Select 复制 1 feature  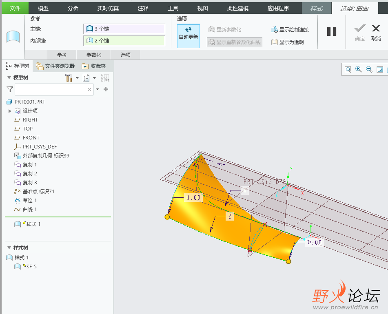(25, 165)
